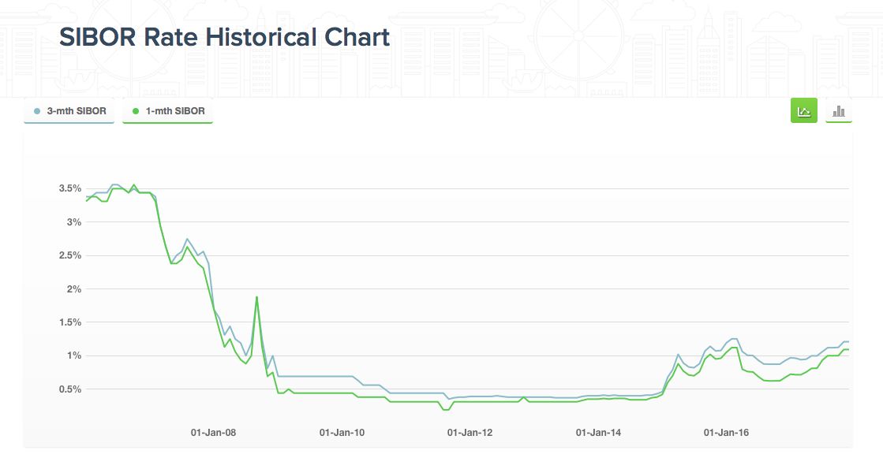Click the blue 3-mth SIBOR legend dot
Image resolution: width=883 pixels, height=469 pixels.
click(x=37, y=111)
